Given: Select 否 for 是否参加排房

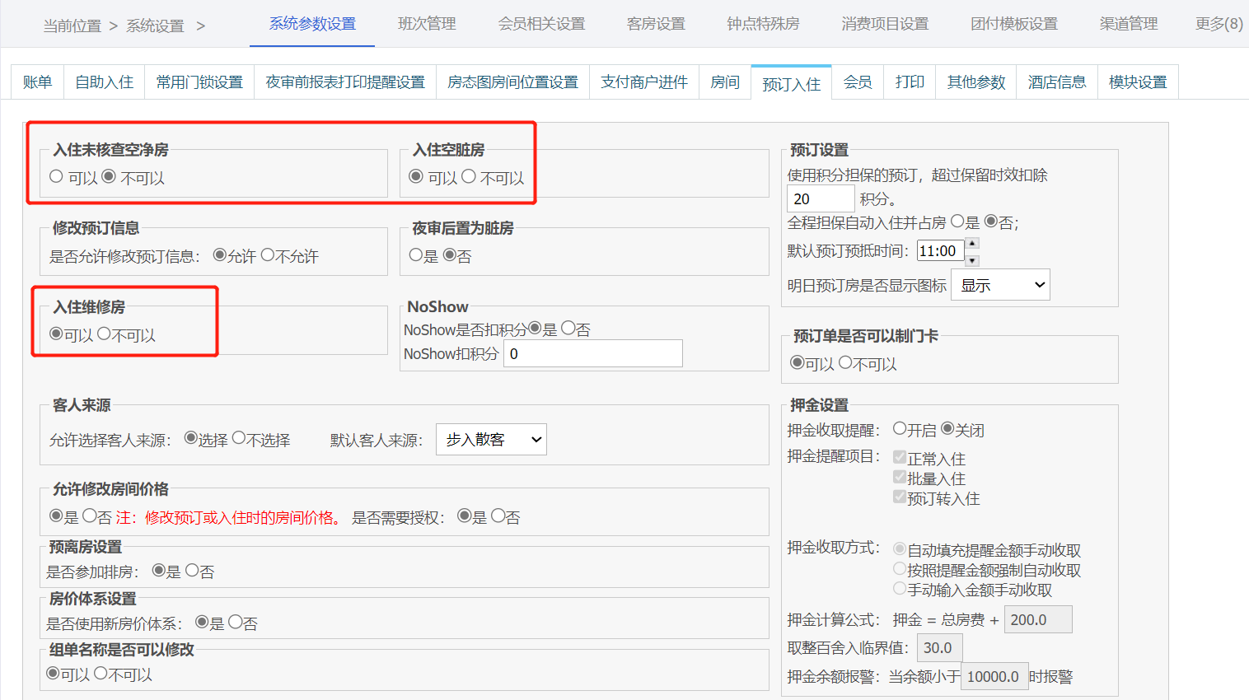Looking at the screenshot, I should [192, 570].
